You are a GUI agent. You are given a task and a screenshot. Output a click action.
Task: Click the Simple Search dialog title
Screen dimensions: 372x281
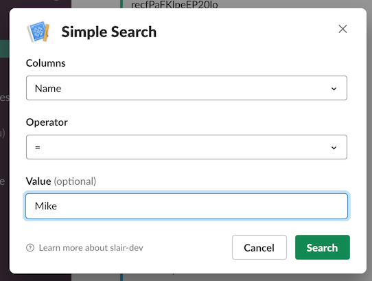click(x=109, y=32)
